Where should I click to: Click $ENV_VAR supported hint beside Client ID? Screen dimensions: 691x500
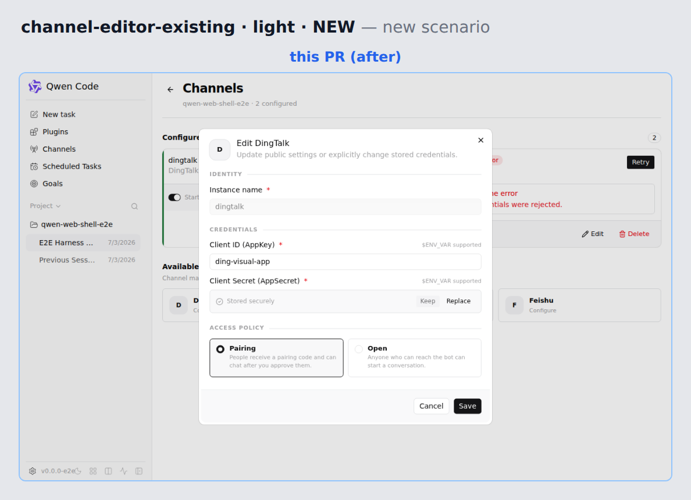451,245
